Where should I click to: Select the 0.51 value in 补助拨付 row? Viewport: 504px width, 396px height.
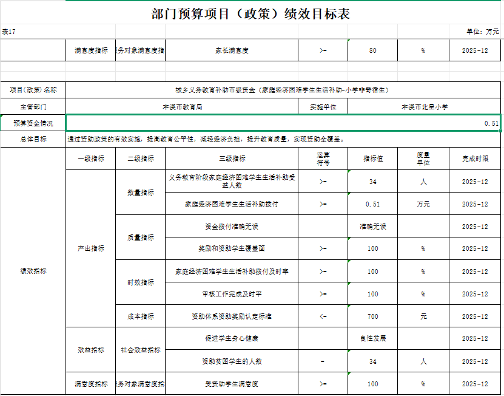coord(372,204)
